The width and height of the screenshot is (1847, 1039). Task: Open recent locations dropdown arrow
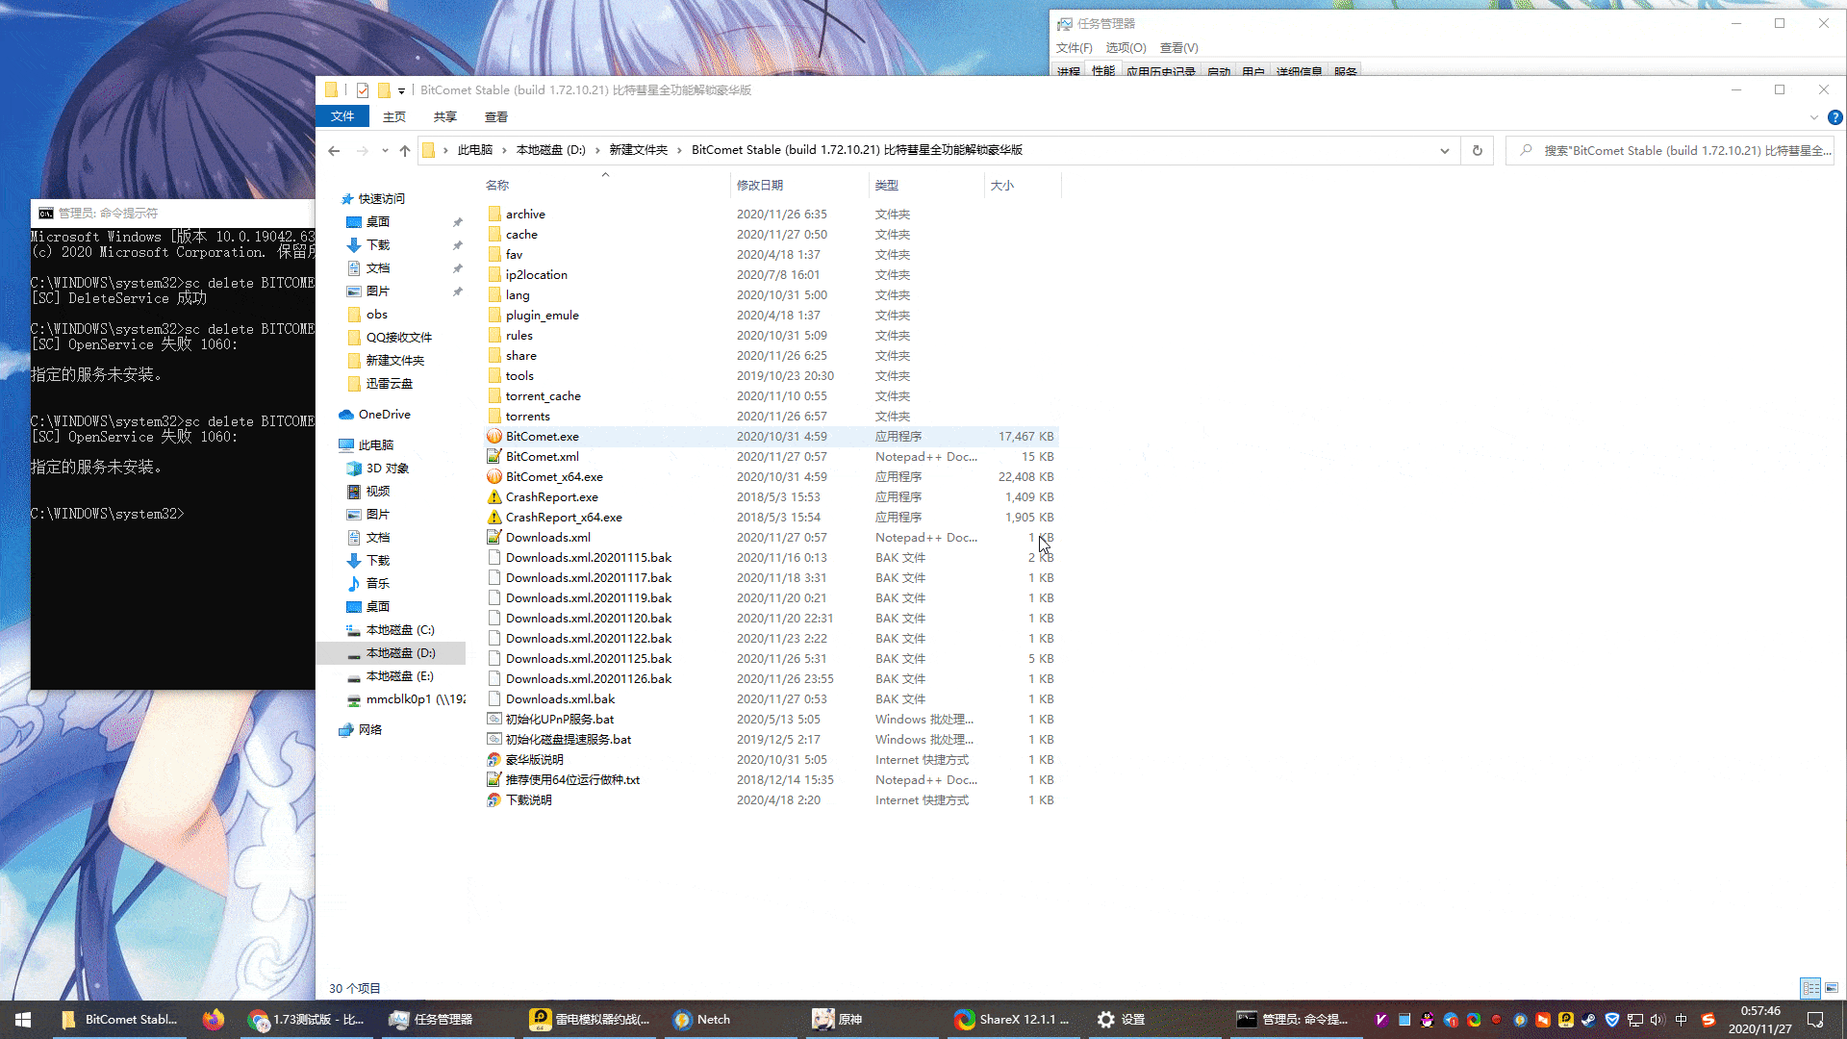(x=385, y=150)
